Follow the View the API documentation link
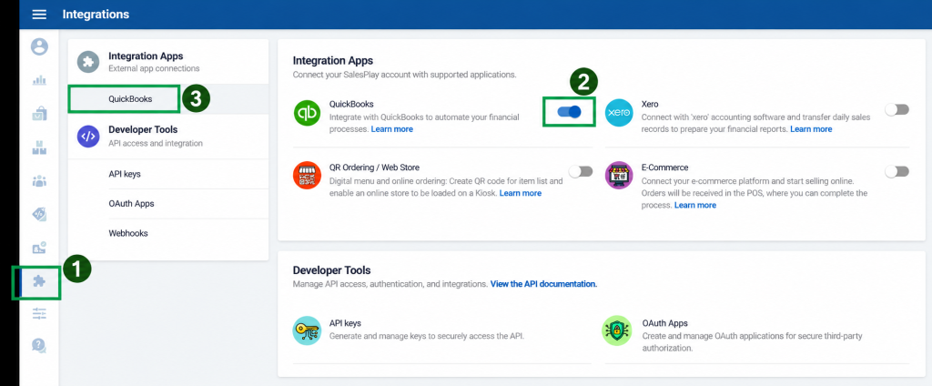Viewport: 932px width, 386px height. click(x=543, y=284)
